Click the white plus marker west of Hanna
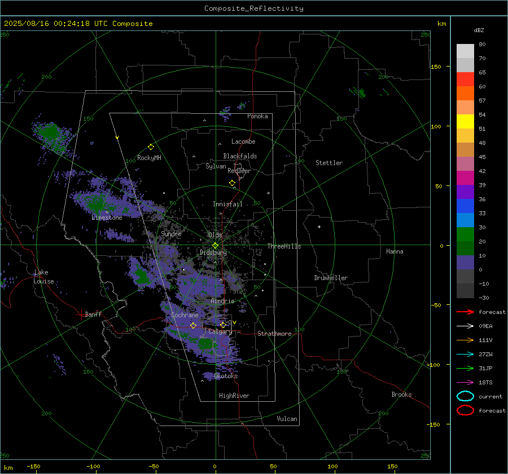The height and width of the screenshot is (474, 508). click(319, 227)
